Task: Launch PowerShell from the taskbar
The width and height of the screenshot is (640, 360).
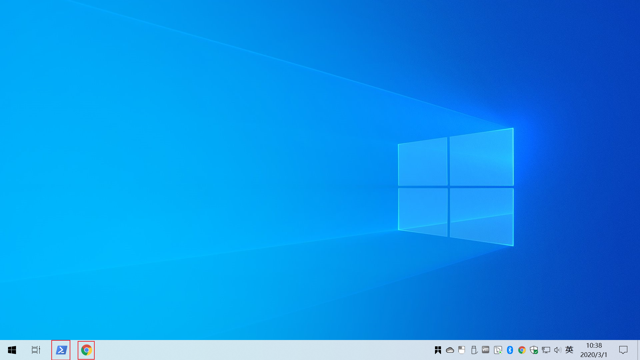Action: click(61, 350)
